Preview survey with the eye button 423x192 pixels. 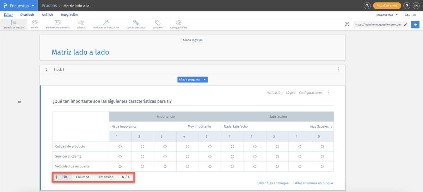pyautogui.click(x=415, y=25)
